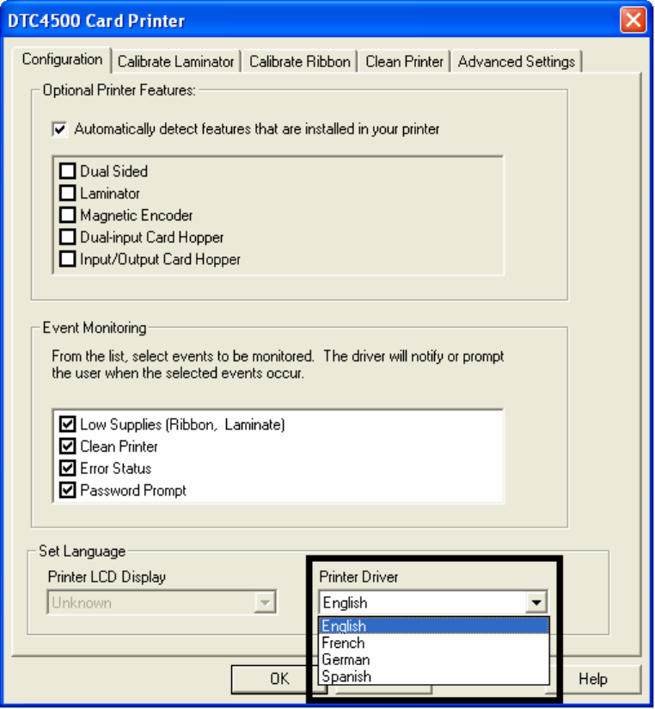Open the Advanced Settings tab

click(517, 62)
